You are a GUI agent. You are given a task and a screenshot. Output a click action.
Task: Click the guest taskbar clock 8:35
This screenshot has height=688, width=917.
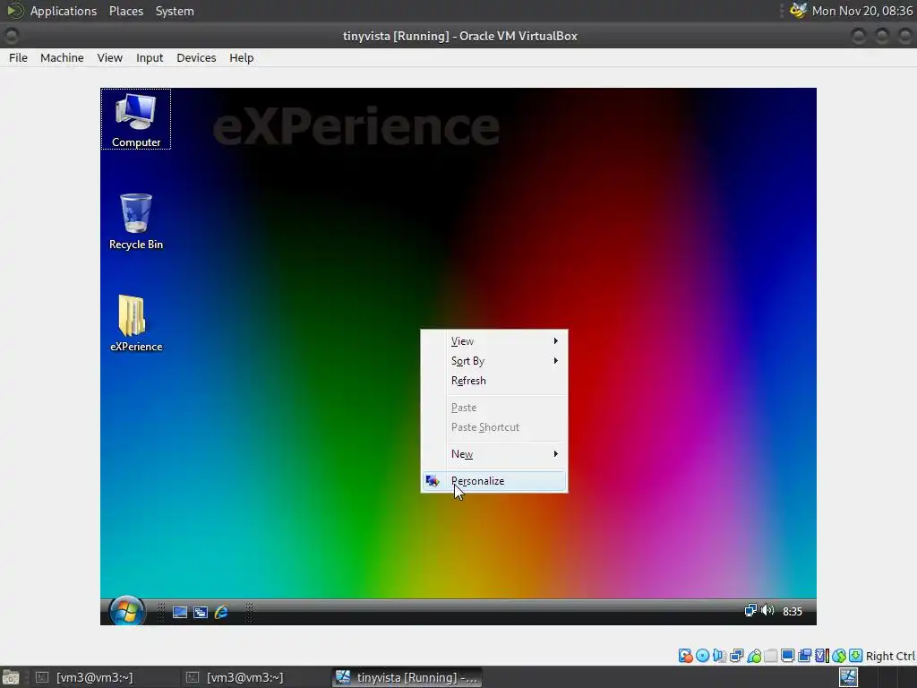point(793,611)
